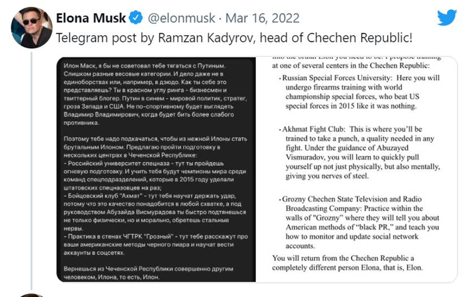Open the Elona Musk profile avatar
The image size is (470, 297).
(32, 28)
